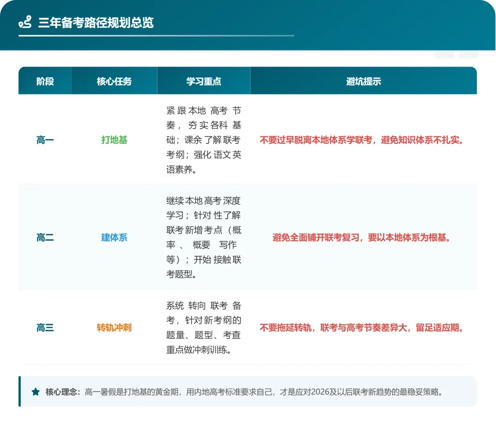Click the blue 建体系 task label
Viewport: 496px width, 423px height.
tap(114, 237)
